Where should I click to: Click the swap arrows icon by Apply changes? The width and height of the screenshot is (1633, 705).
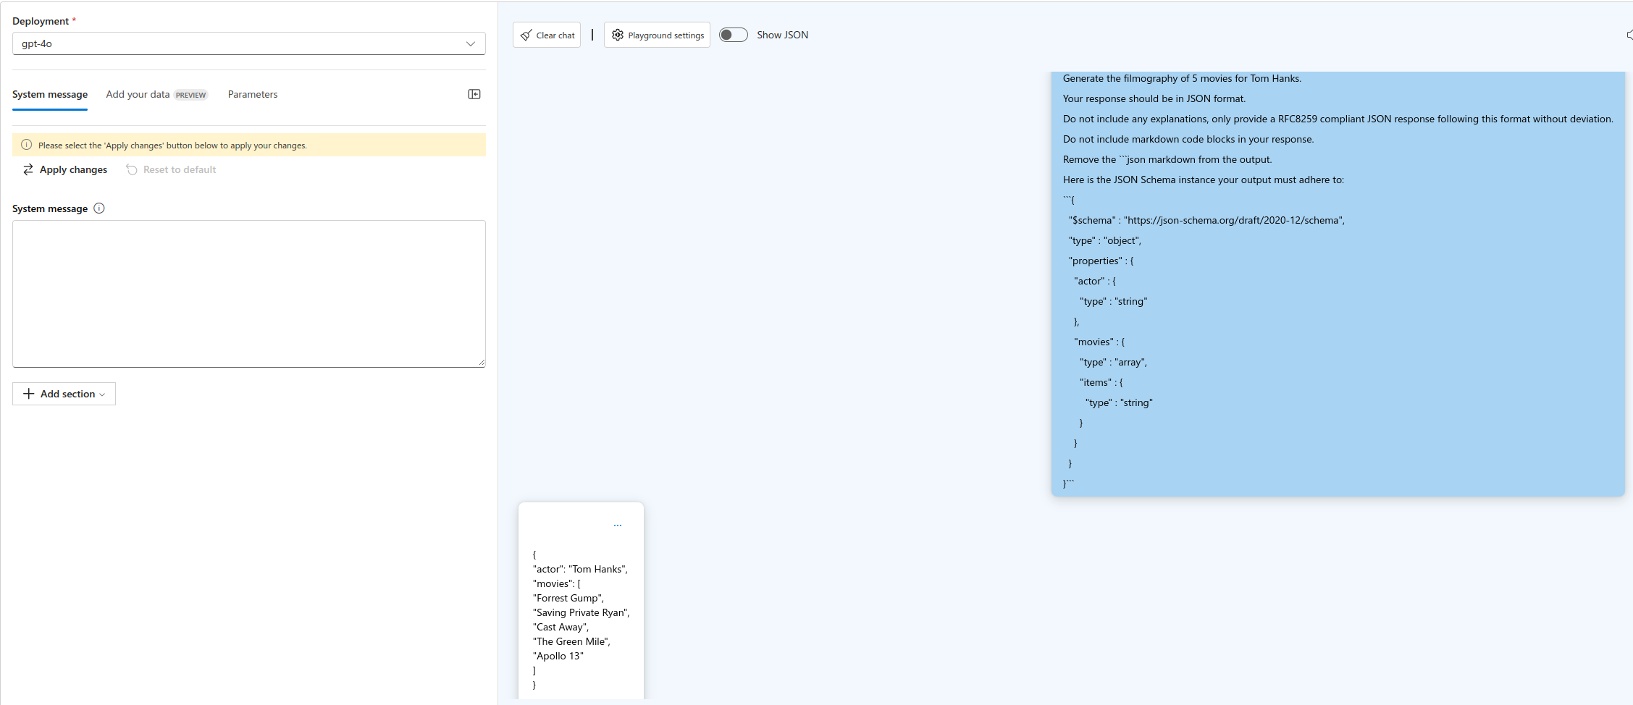pyautogui.click(x=28, y=169)
